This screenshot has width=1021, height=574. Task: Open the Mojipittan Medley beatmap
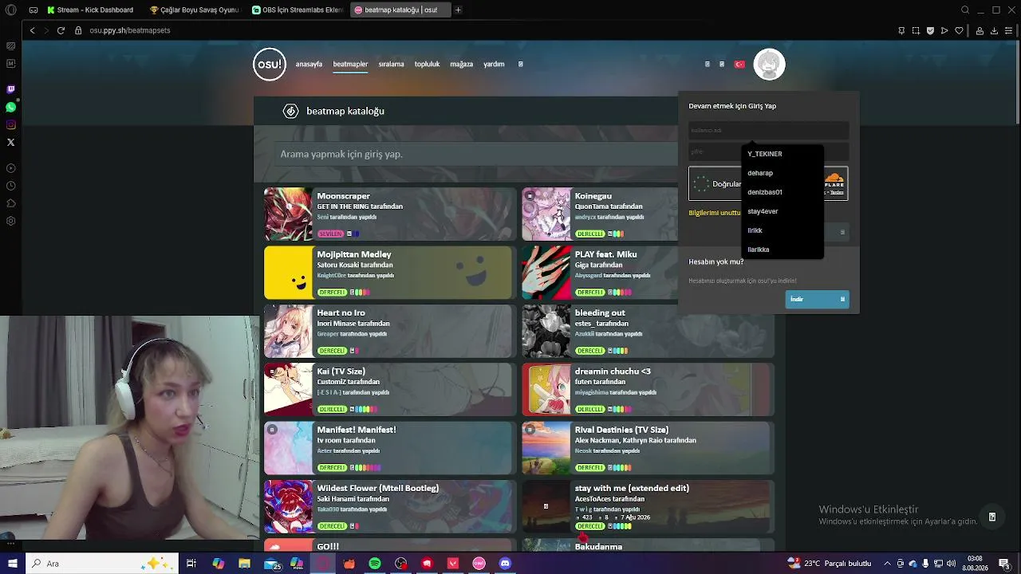pos(390,273)
